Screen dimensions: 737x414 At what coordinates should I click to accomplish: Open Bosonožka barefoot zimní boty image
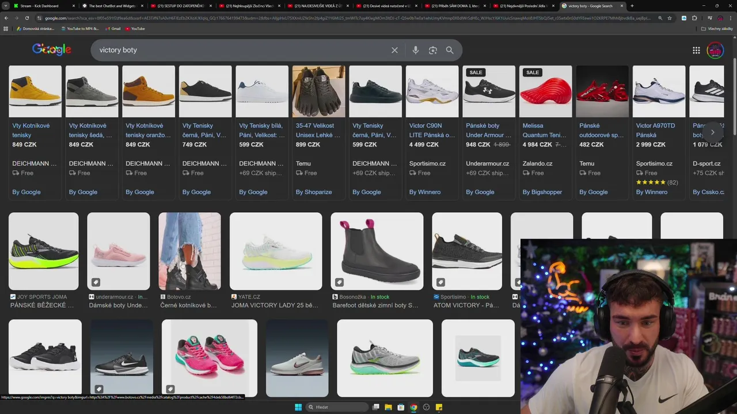pyautogui.click(x=377, y=251)
